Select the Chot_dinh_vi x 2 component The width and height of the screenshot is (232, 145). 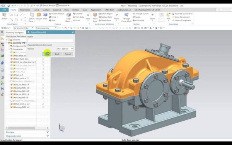(22, 104)
